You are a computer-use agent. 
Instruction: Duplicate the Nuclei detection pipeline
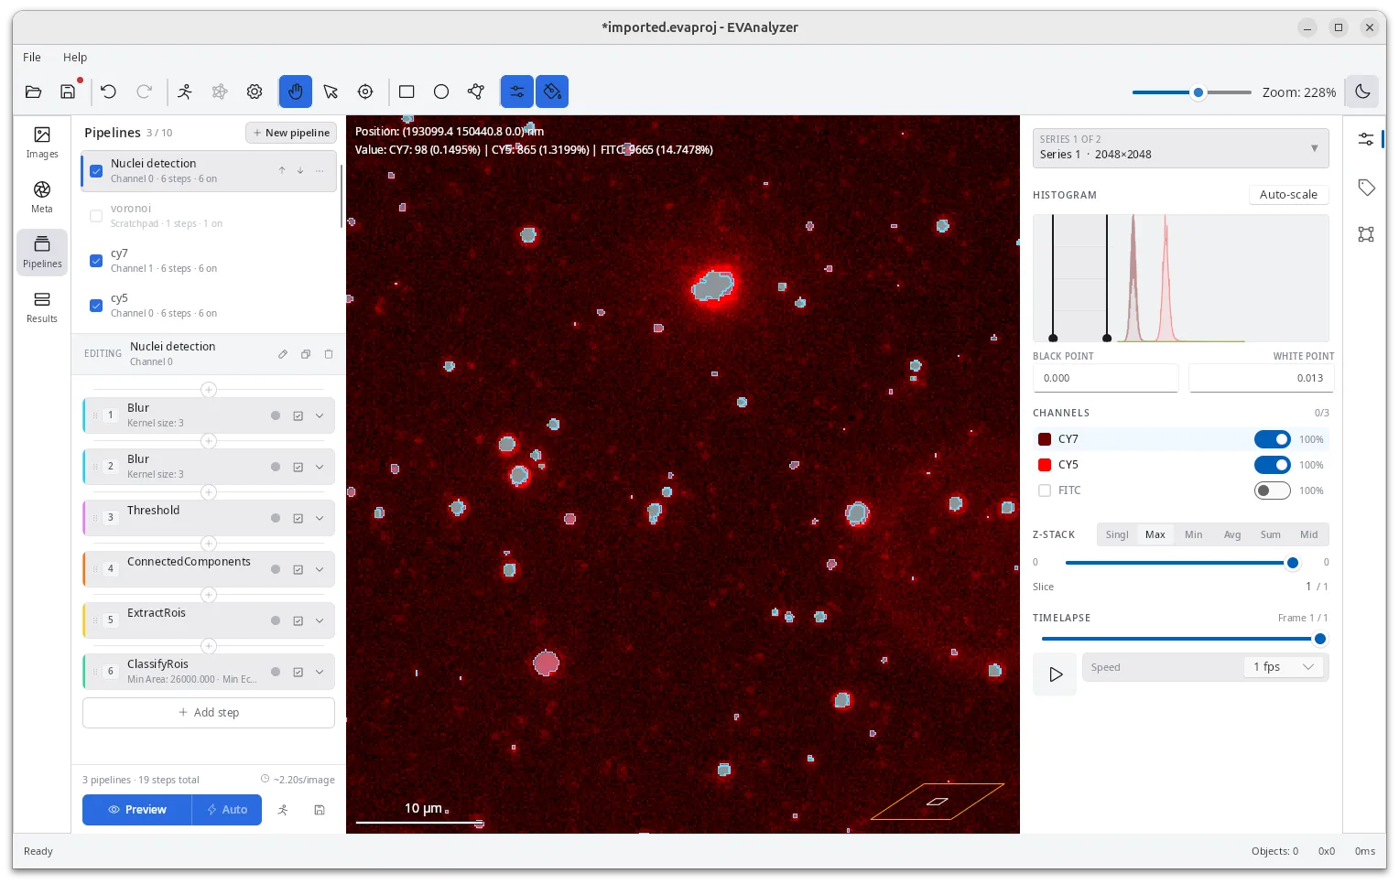(x=306, y=354)
